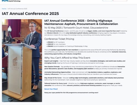Click the Expert-Led Insights paragraph label
Screen dimensions: 137x105
click(51, 61)
